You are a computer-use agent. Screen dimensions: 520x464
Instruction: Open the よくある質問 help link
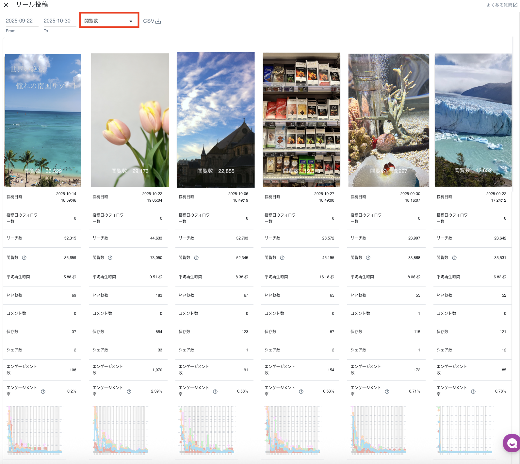tap(501, 5)
